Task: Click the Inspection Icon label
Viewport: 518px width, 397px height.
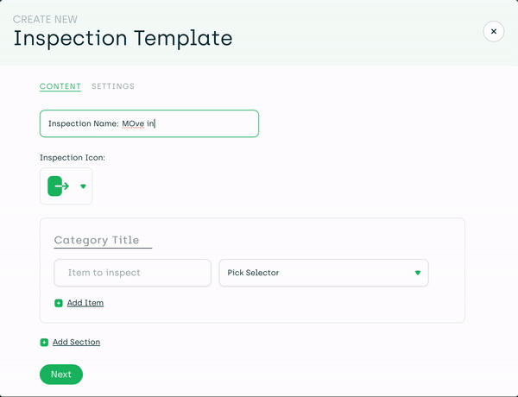Action: coord(73,158)
